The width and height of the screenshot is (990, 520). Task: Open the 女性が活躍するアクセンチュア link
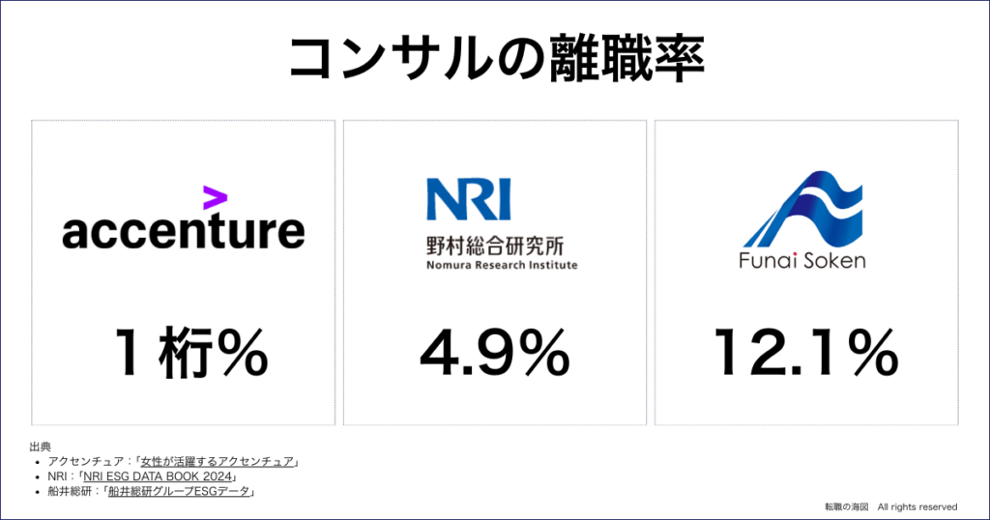pyautogui.click(x=218, y=461)
